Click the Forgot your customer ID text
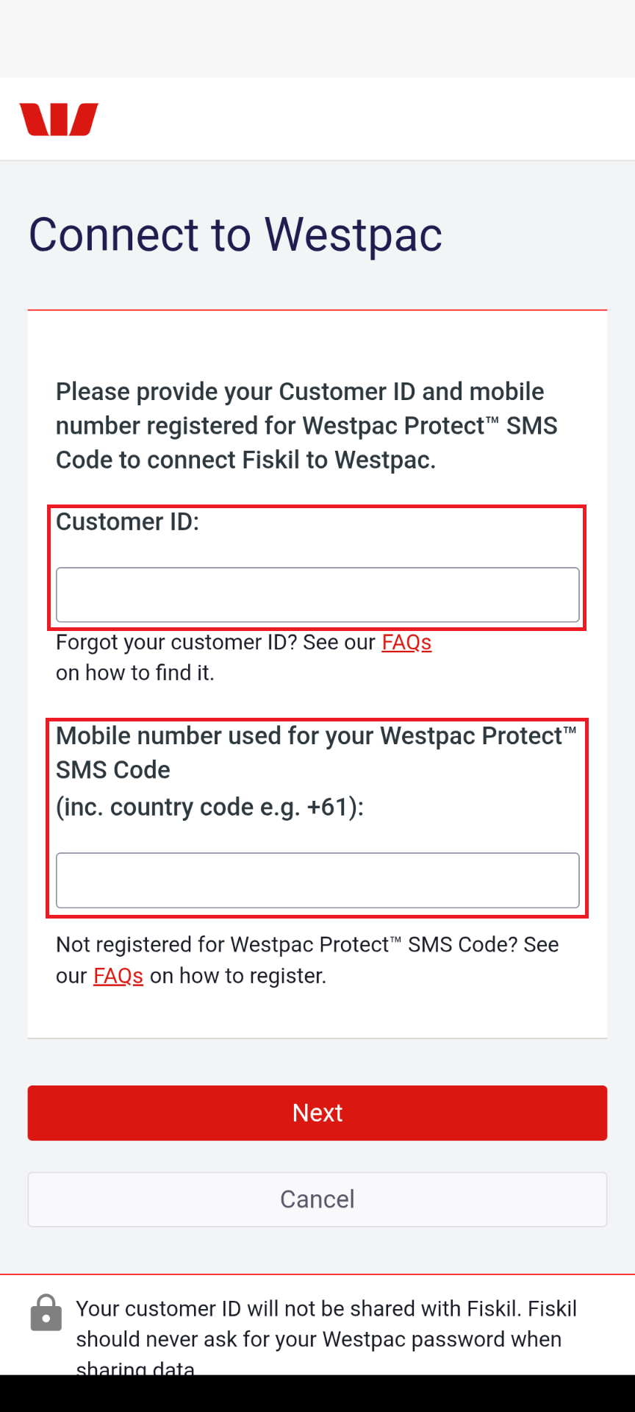Image resolution: width=635 pixels, height=1412 pixels. pos(218,642)
